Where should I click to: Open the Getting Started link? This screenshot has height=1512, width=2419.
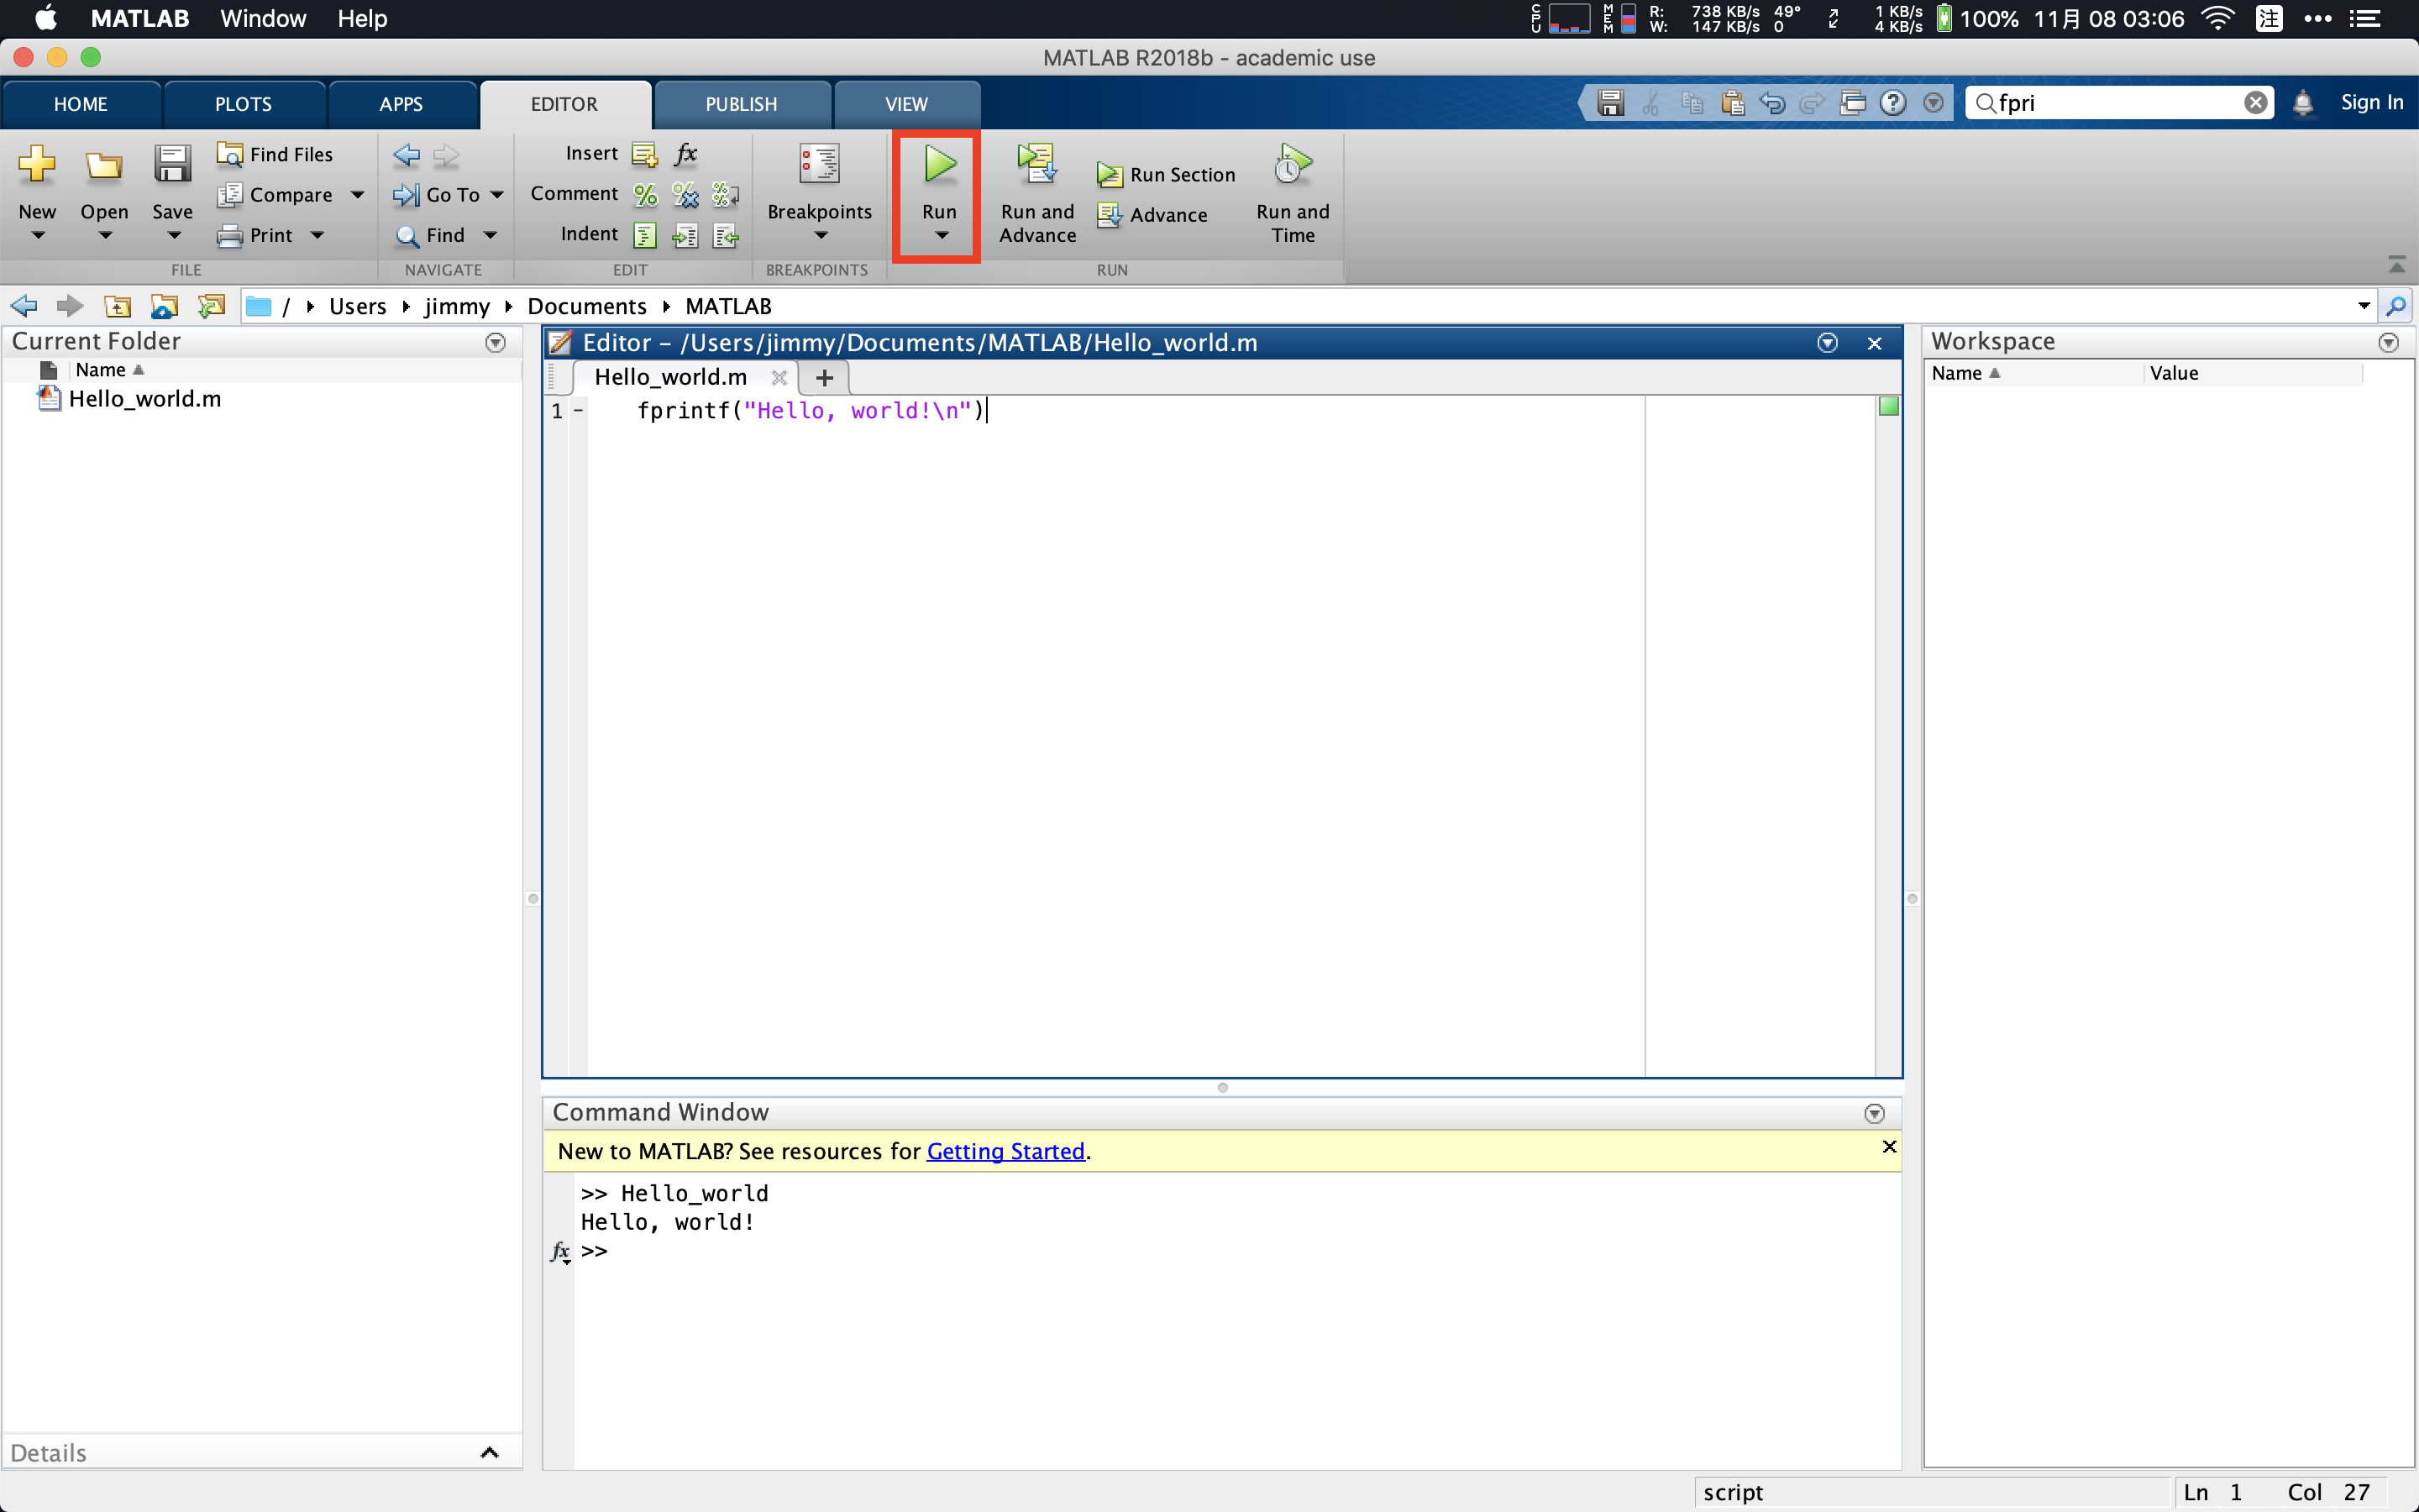(x=1005, y=1151)
